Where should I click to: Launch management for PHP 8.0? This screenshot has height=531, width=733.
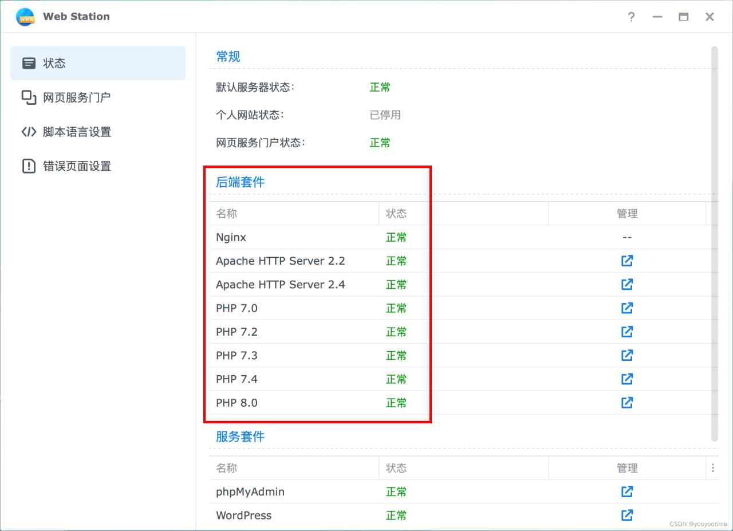click(626, 402)
